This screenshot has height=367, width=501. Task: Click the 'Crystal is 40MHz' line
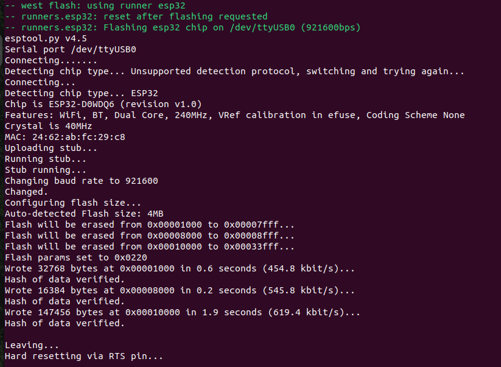coord(48,126)
